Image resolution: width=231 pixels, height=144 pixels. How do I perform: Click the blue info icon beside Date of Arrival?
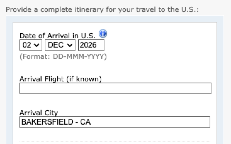point(103,33)
